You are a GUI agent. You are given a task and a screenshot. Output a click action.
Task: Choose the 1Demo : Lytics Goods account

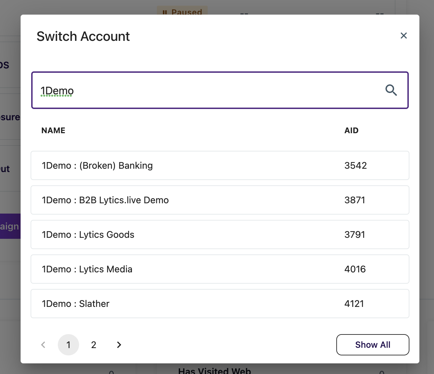point(220,234)
